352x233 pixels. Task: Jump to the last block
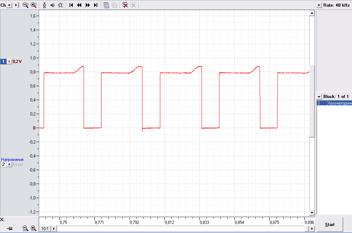[96, 5]
